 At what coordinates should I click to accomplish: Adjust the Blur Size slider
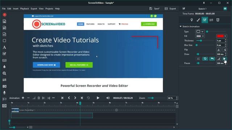205,45
